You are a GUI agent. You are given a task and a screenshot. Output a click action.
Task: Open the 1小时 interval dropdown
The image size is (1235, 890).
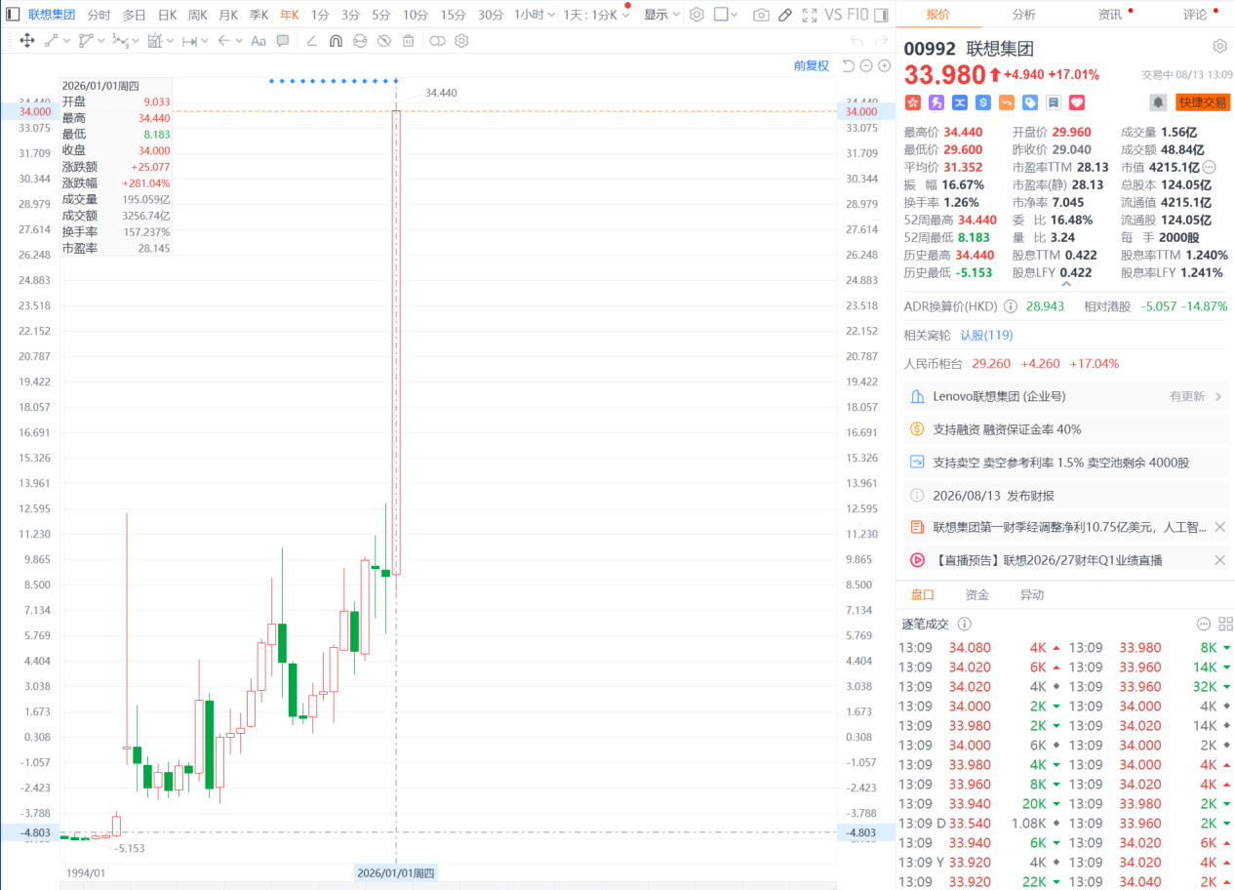click(x=536, y=15)
